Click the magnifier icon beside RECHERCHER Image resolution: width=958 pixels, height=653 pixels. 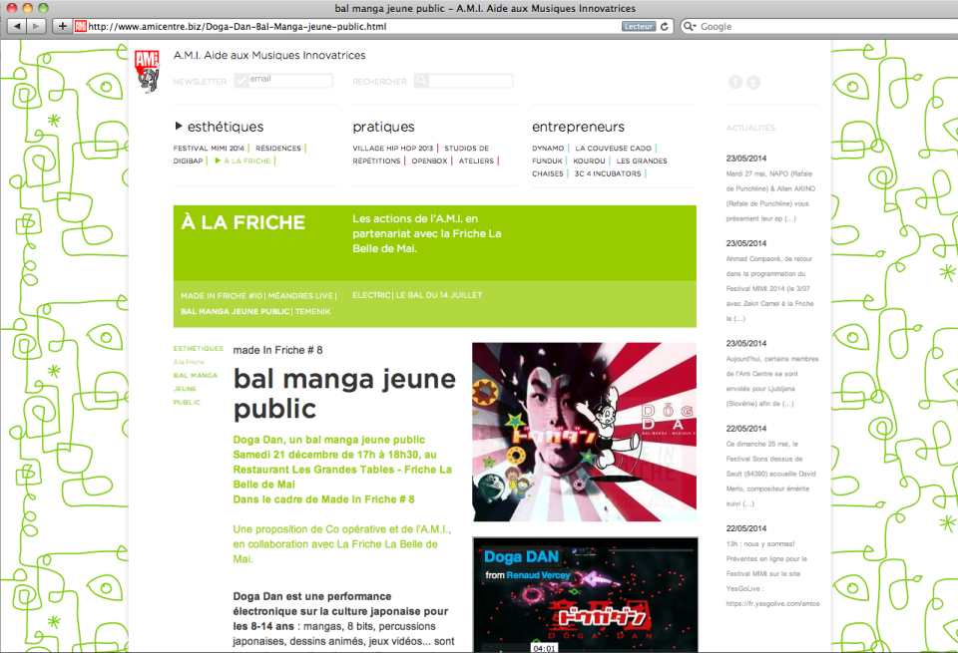(x=421, y=81)
